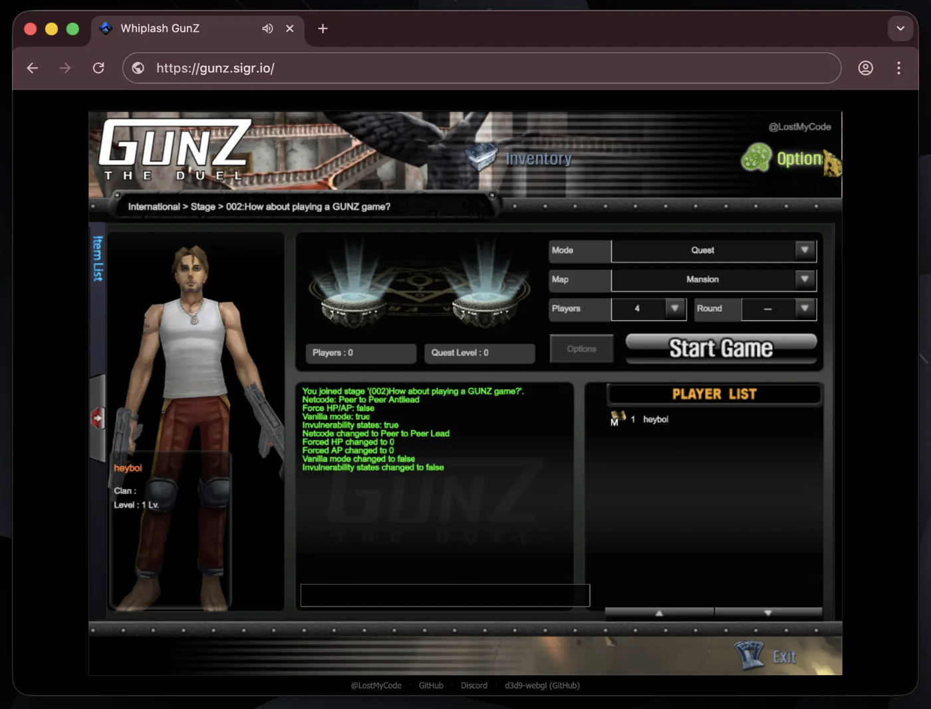Click the master badge icon beside heyboi
This screenshot has height=709, width=931.
[618, 419]
